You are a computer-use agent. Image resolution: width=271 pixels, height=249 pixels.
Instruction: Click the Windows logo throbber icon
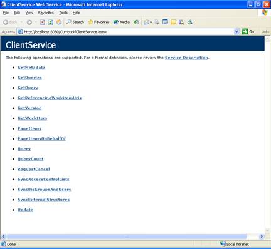tap(265, 13)
